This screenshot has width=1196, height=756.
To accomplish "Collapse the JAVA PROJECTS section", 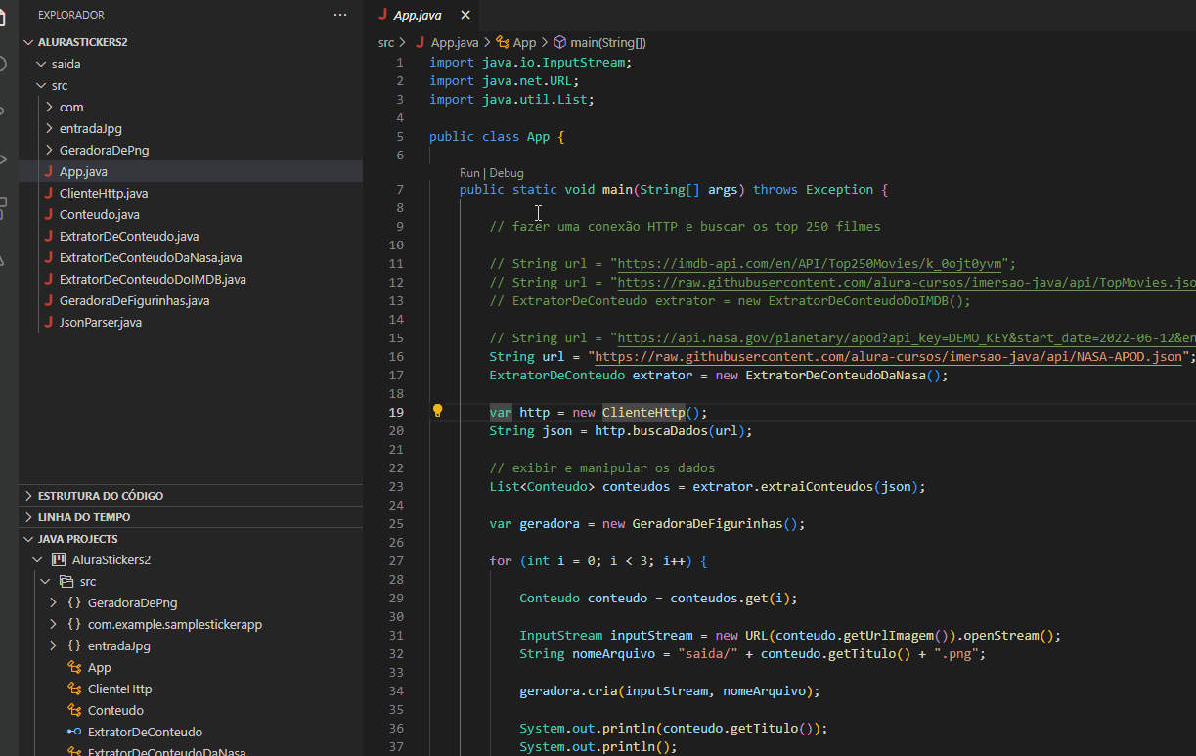I will coord(191,538).
